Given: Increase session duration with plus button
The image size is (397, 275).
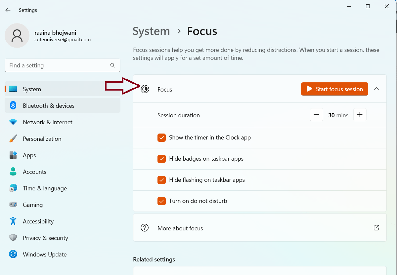Looking at the screenshot, I should click(360, 115).
